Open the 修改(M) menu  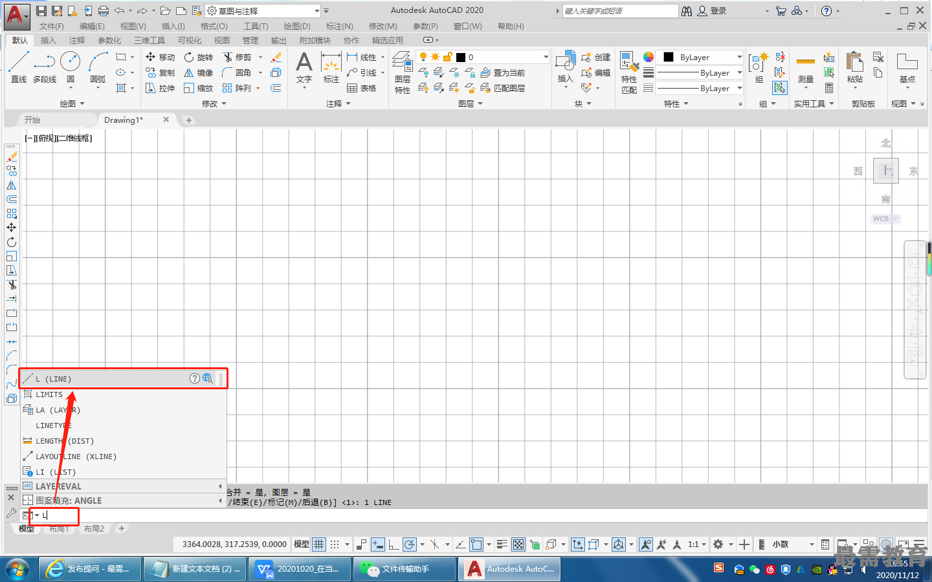(x=383, y=27)
